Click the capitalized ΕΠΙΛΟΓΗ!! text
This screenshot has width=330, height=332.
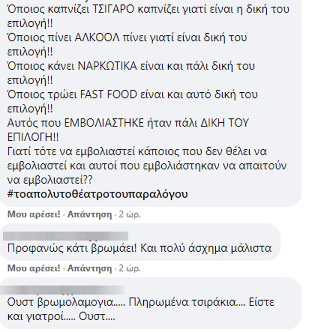(x=33, y=137)
